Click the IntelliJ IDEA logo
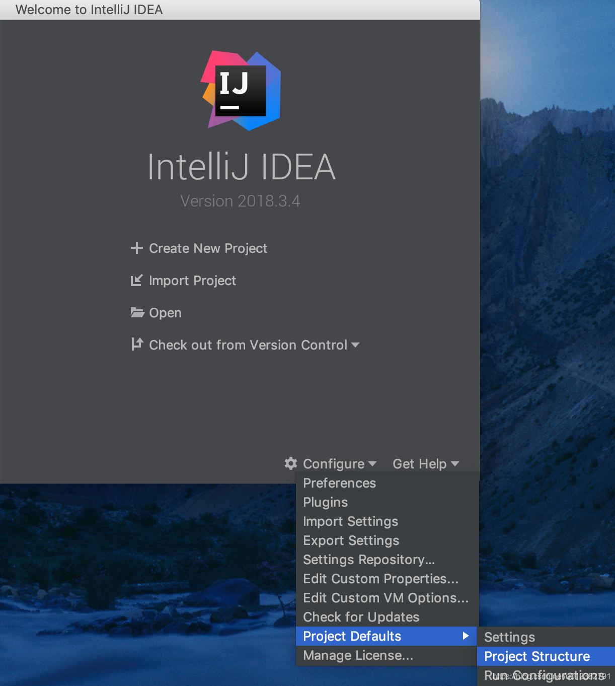This screenshot has width=615, height=686. click(x=241, y=90)
